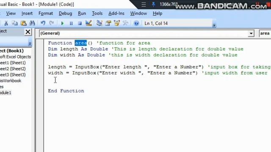Viewport: 271px width, 152px height.
Task: Select the Modules folder in project tree
Action: pos(2,87)
